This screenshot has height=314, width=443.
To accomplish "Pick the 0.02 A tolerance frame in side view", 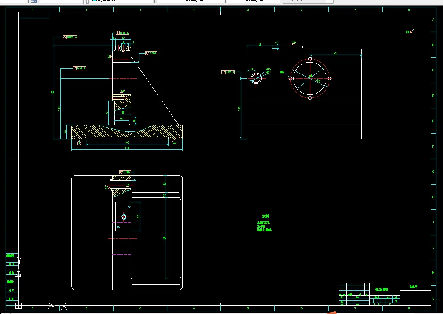I will coord(80,69).
